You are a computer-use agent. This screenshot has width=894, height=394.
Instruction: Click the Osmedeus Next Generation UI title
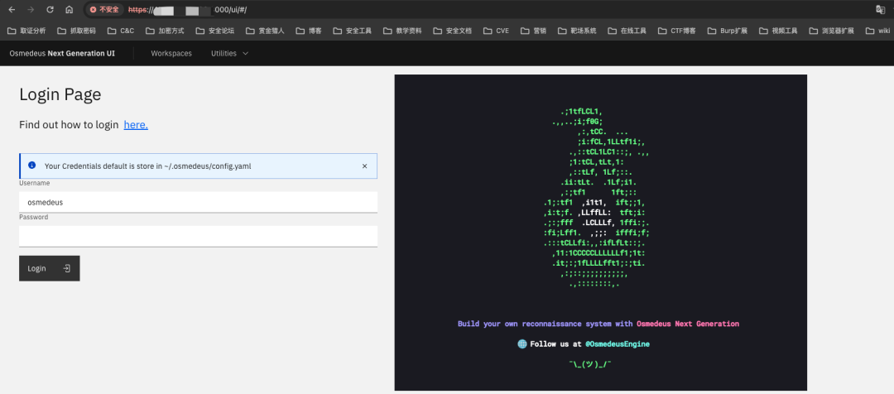tap(62, 53)
